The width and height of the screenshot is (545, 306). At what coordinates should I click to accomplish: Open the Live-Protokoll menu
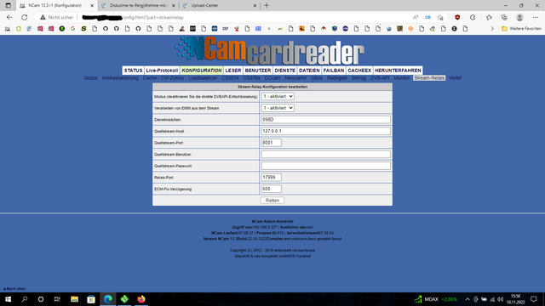pyautogui.click(x=162, y=71)
